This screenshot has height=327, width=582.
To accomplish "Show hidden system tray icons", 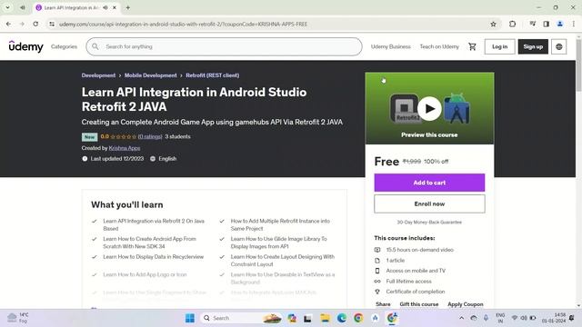I will tap(461, 318).
